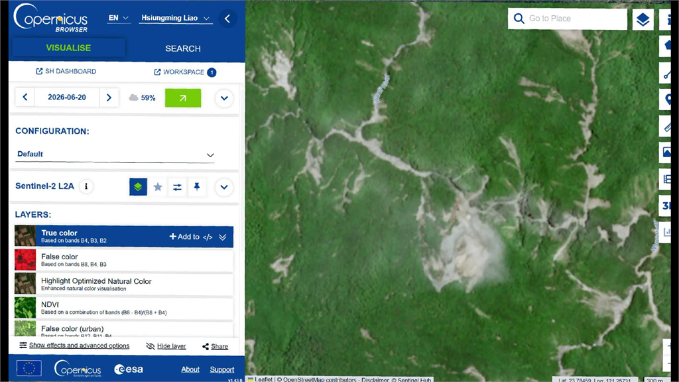
Task: Click the pin layer icon
Action: (197, 186)
